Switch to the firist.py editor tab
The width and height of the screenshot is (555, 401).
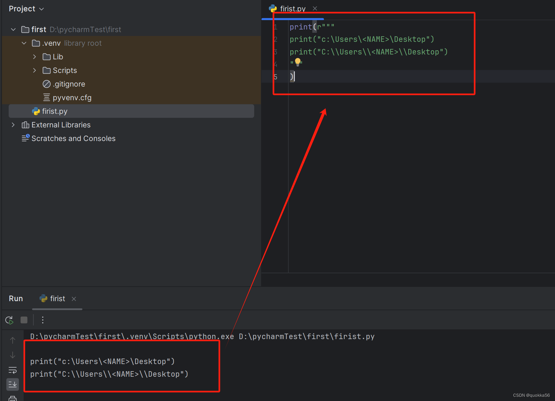coord(293,9)
